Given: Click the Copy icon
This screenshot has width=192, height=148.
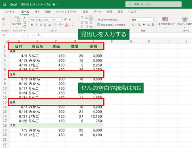Looking at the screenshot, I should click(24, 22).
